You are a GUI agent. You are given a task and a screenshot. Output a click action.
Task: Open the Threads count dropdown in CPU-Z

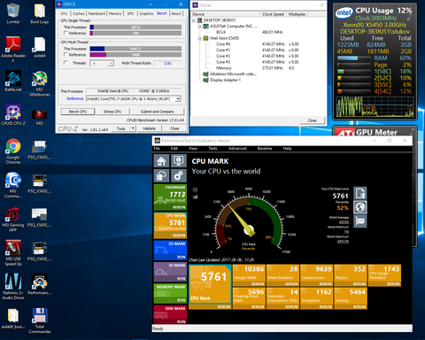click(111, 63)
